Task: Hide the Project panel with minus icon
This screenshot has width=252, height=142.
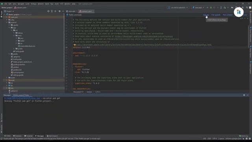Action: coord(63,11)
